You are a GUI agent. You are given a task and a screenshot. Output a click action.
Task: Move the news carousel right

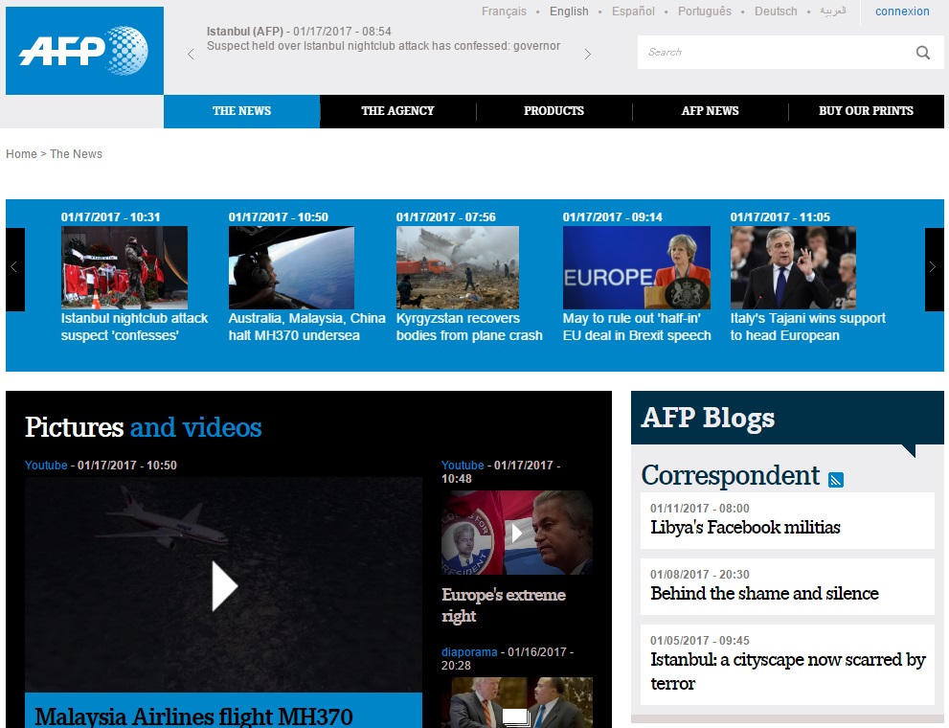(934, 269)
